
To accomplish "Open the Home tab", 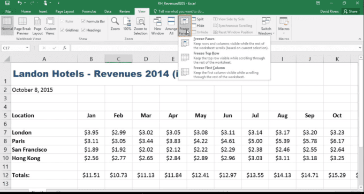I will [x=26, y=11].
